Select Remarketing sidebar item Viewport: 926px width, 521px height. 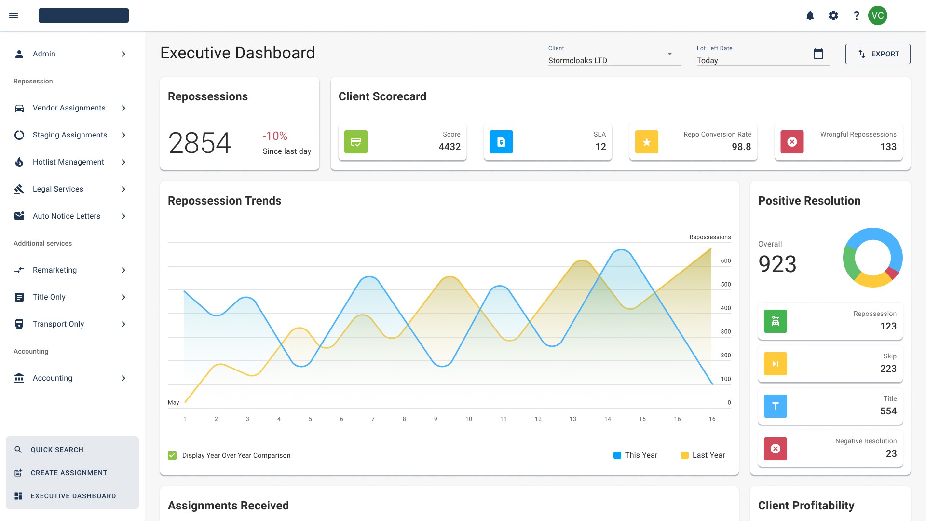54,270
